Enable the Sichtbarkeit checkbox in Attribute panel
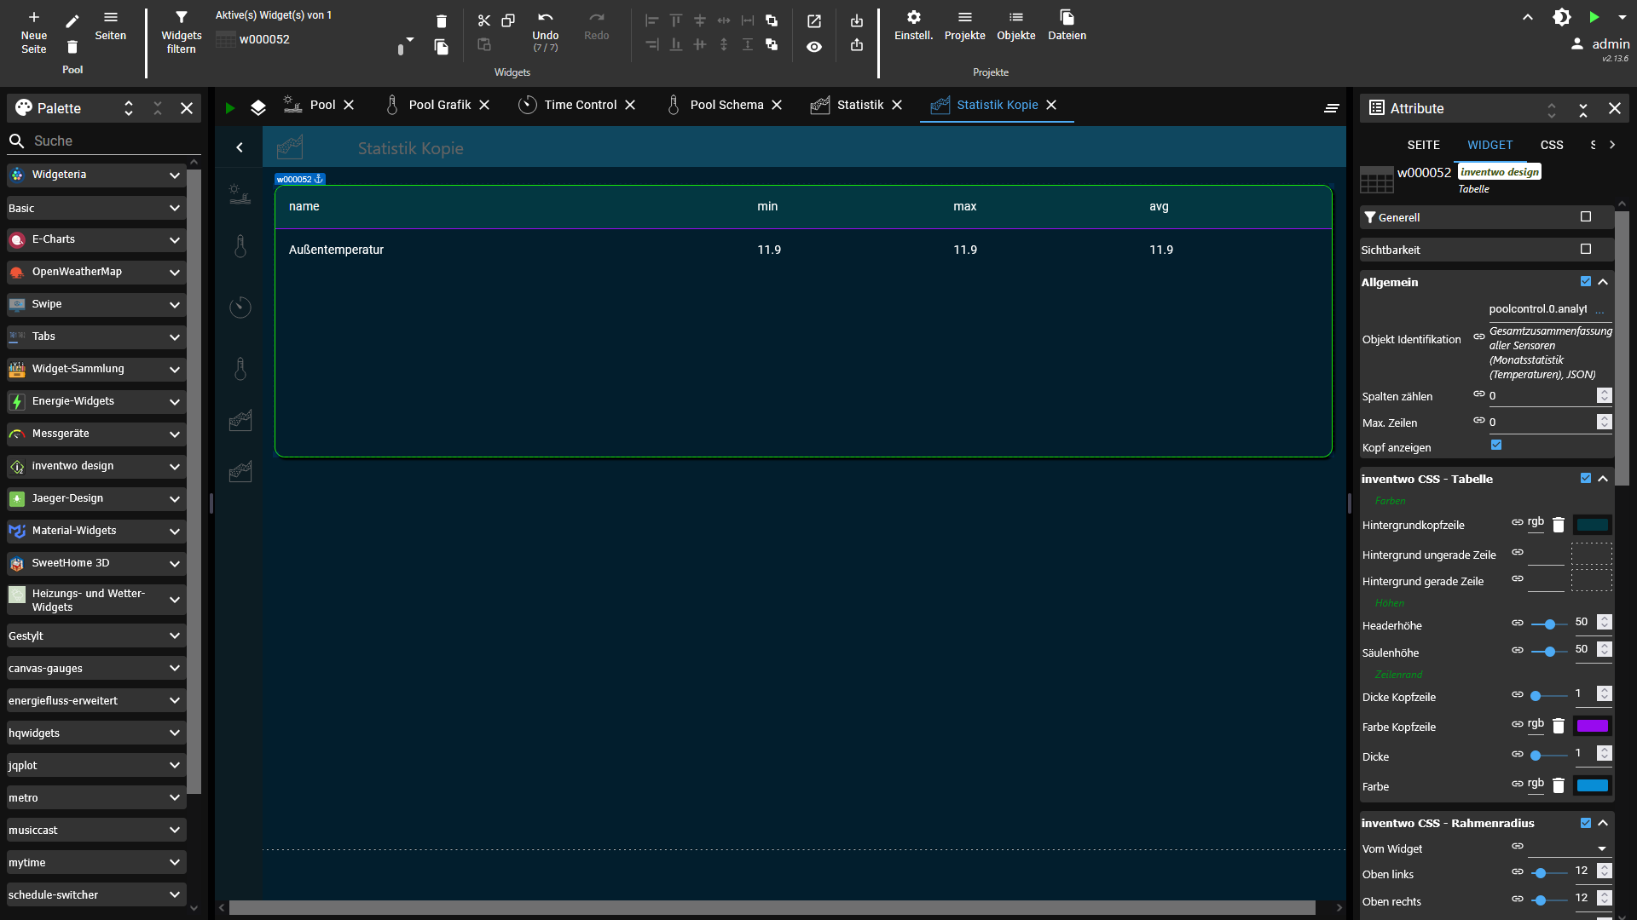Screen dimensions: 1637x920 pos(1586,249)
